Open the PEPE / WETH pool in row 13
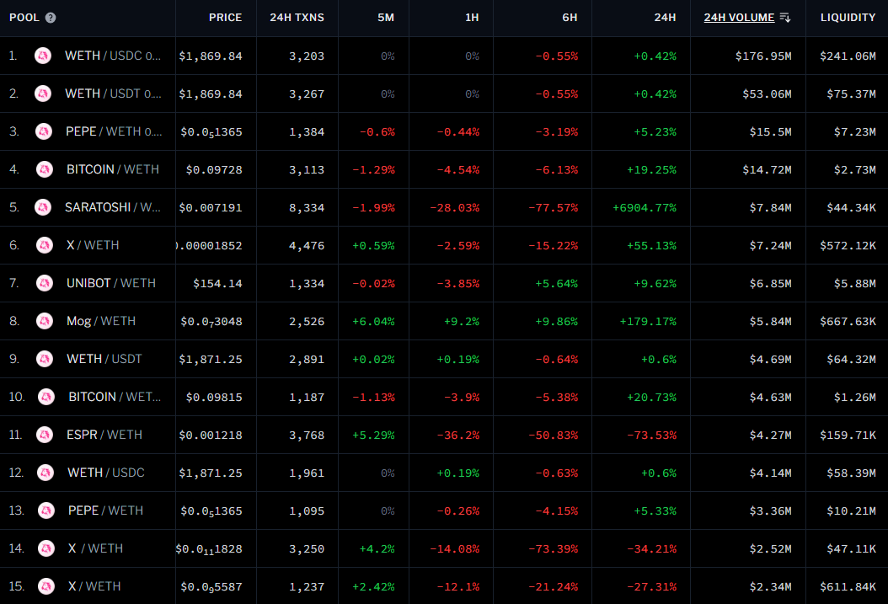 tap(105, 510)
